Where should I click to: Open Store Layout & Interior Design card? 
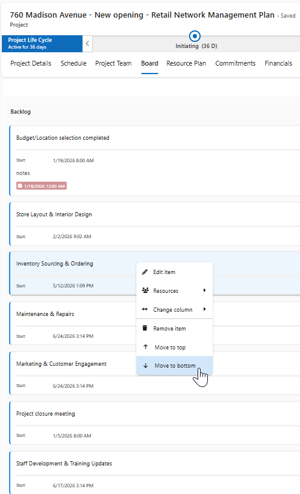[155, 224]
